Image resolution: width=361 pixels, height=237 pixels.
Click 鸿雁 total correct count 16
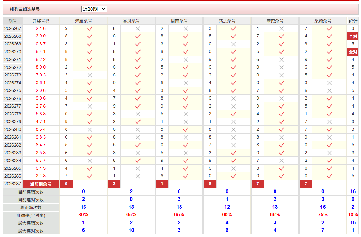pos(83,207)
